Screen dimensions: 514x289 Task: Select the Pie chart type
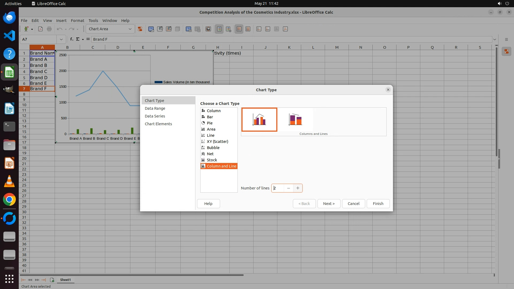pyautogui.click(x=210, y=123)
